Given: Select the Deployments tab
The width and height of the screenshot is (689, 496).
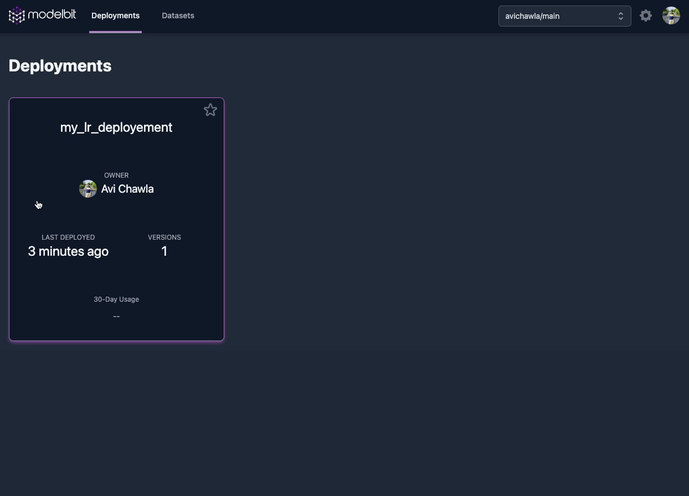Looking at the screenshot, I should [x=115, y=15].
